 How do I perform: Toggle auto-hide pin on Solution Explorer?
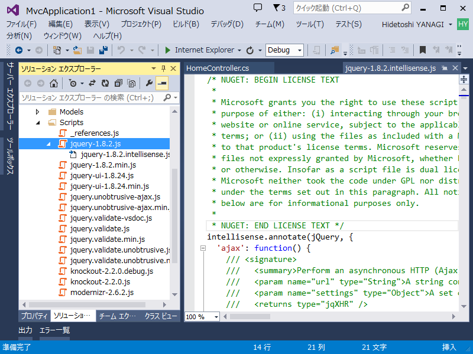click(x=164, y=68)
